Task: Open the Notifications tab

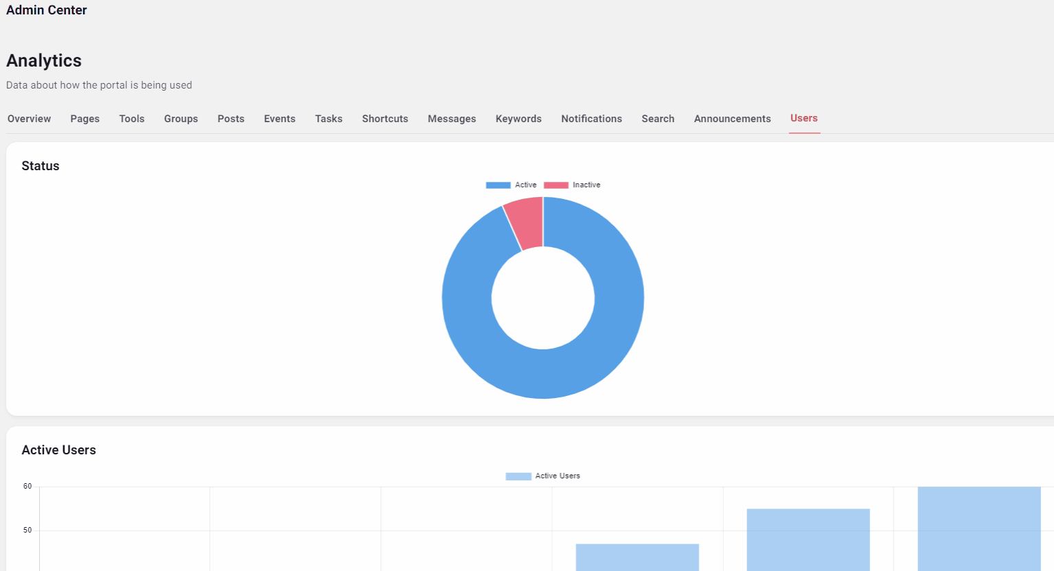Action: [x=591, y=119]
